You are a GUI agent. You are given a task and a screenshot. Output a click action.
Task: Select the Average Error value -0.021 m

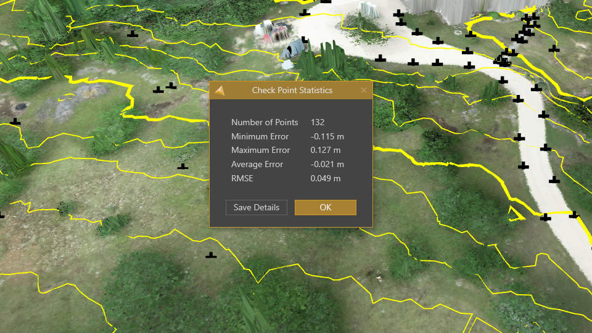pos(327,165)
